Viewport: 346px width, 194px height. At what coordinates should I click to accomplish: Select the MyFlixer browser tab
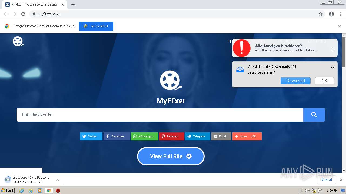pos(35,5)
